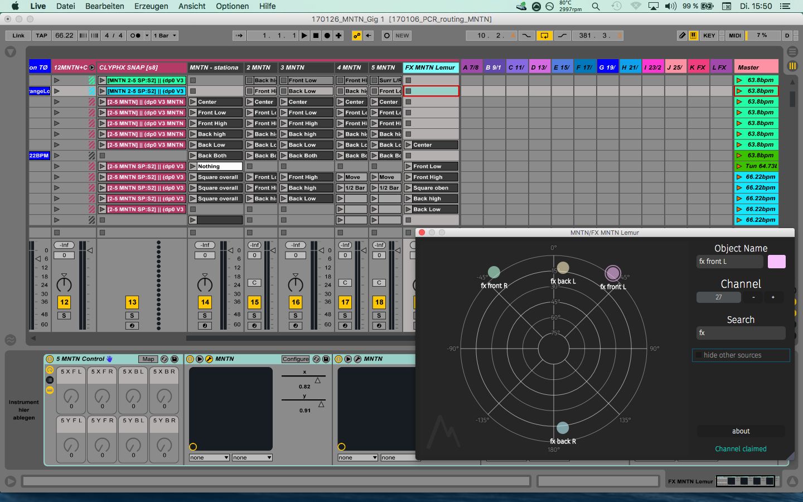
Task: Toggle Detail View triangle at bottom right
Action: (x=792, y=481)
